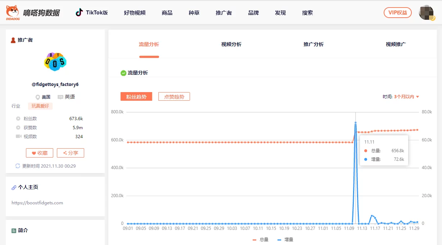Open the 视频分析 tab

(231, 44)
